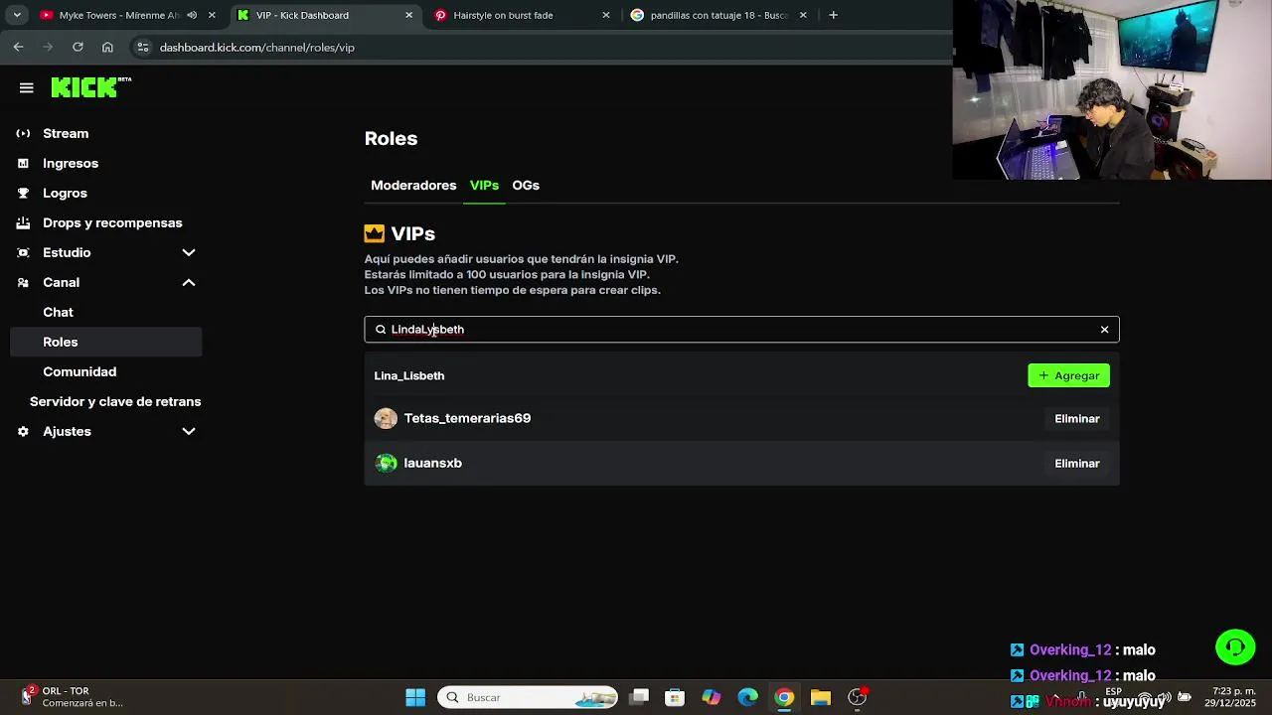The height and width of the screenshot is (715, 1272).
Task: Click the Lina_Lisbeth search result
Action: [x=409, y=375]
